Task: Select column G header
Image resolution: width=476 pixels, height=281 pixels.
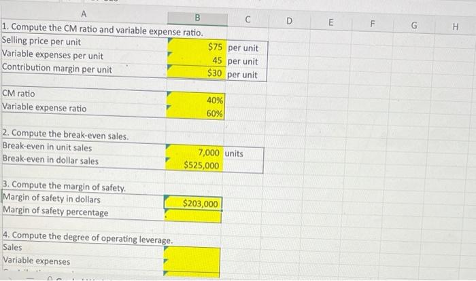Action: point(414,26)
